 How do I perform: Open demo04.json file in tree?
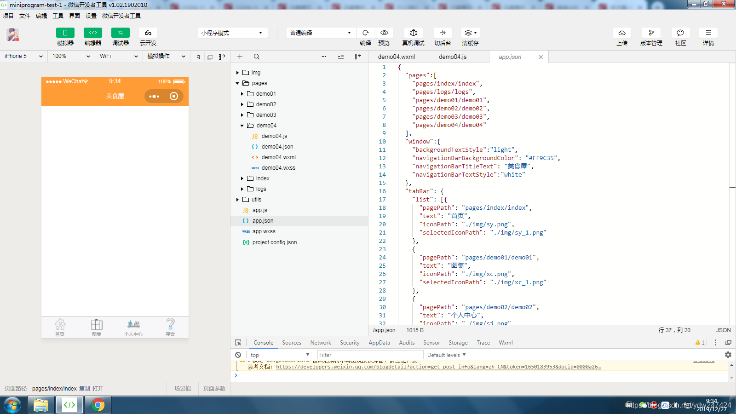point(277,147)
